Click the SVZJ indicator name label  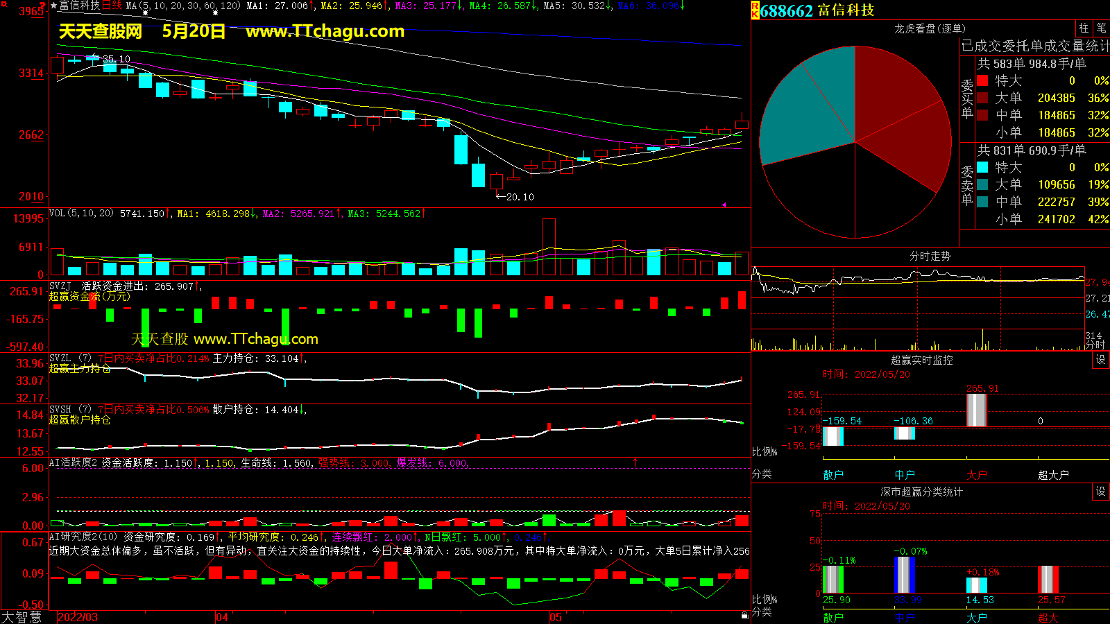[x=60, y=286]
